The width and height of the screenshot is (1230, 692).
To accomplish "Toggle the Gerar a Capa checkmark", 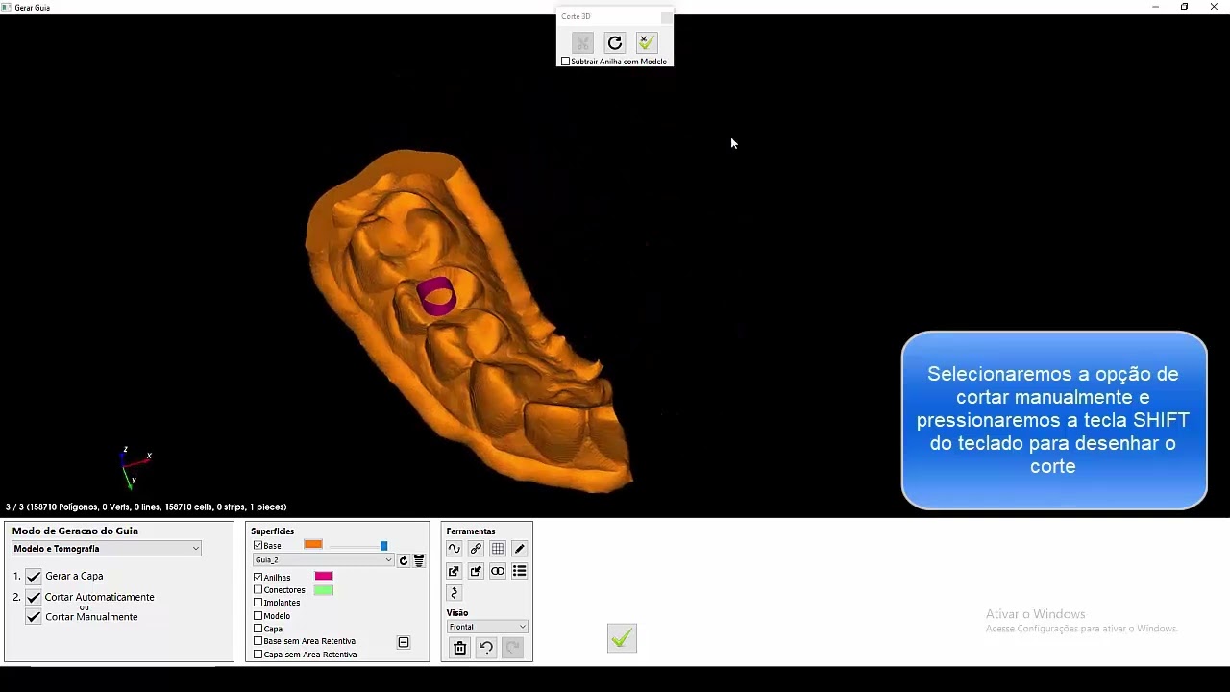I will tap(34, 577).
